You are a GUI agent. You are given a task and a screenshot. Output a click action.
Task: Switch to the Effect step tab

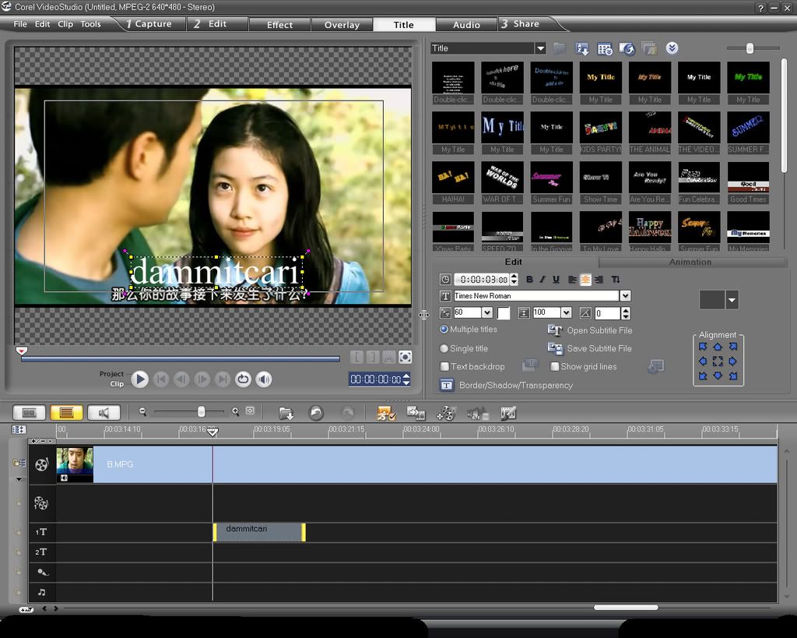[x=279, y=25]
